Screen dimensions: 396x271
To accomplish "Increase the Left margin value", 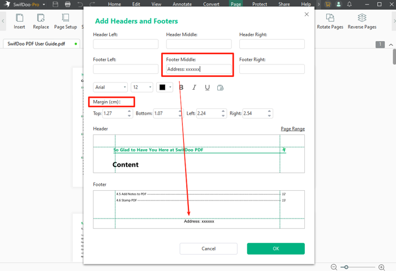I will [223, 111].
